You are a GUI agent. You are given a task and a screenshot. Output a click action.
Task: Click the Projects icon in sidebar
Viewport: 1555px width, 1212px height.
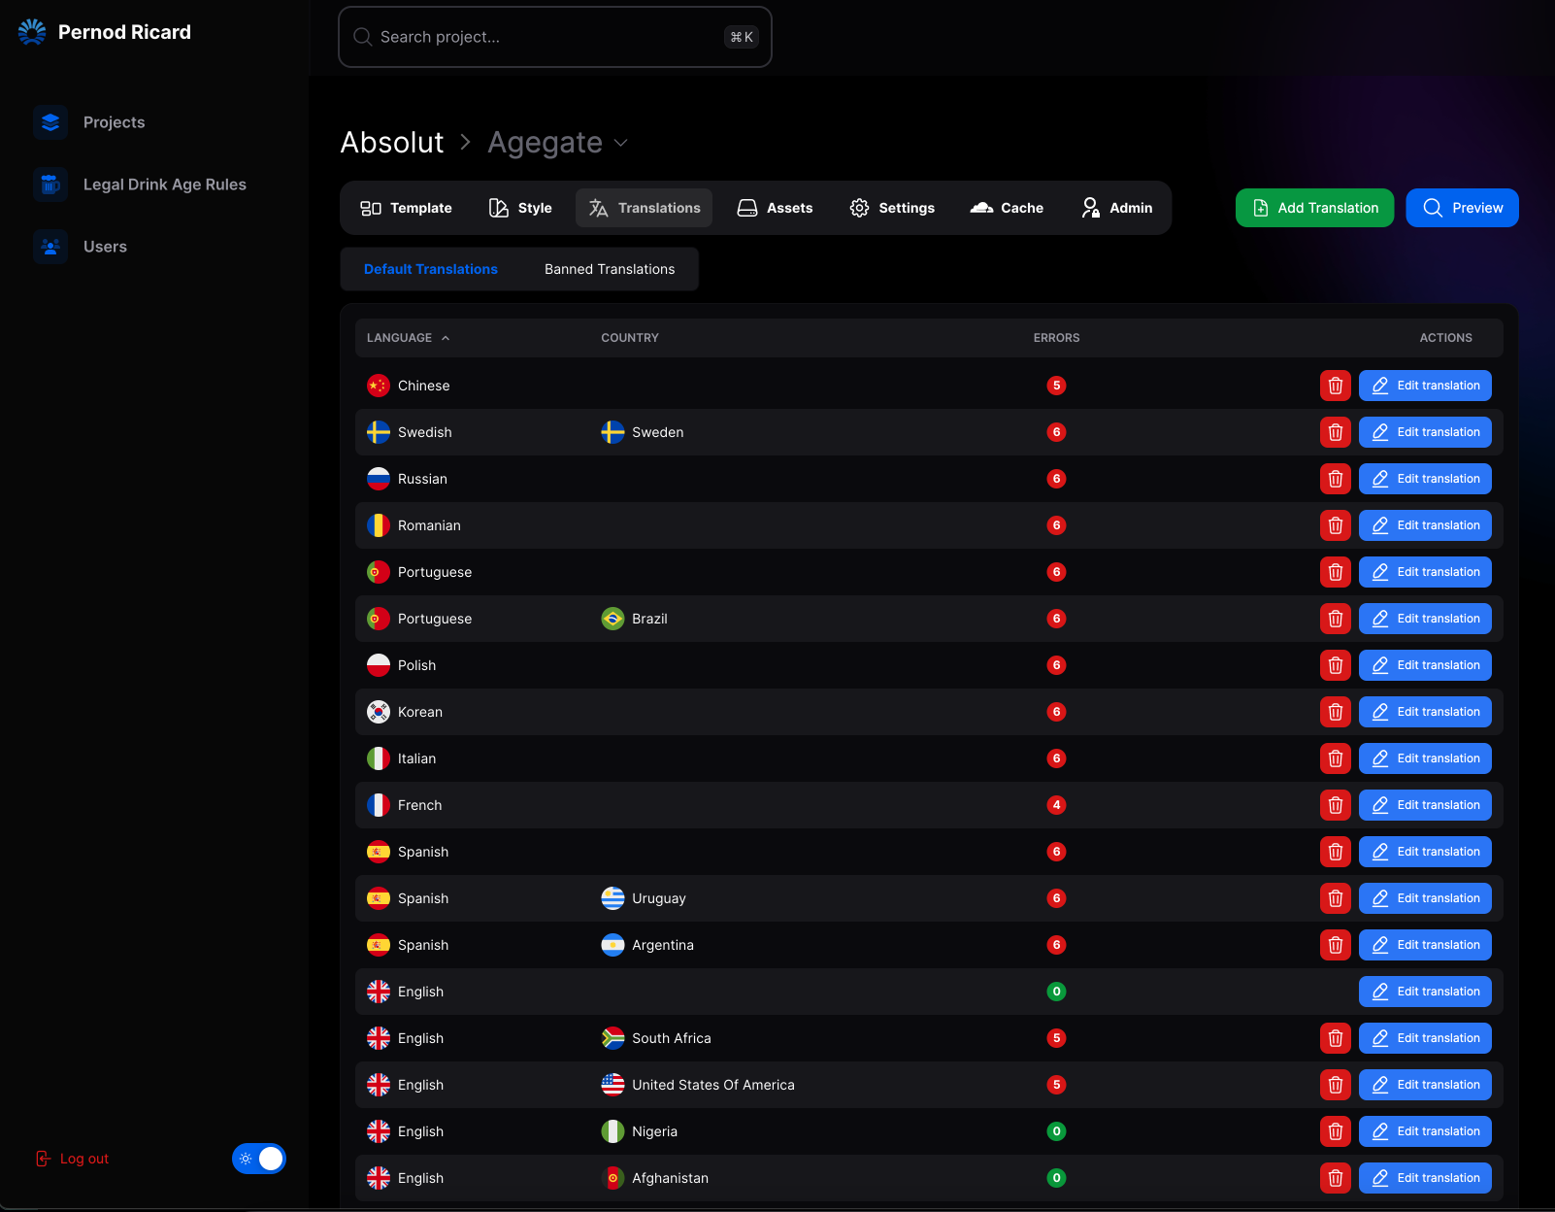50,122
